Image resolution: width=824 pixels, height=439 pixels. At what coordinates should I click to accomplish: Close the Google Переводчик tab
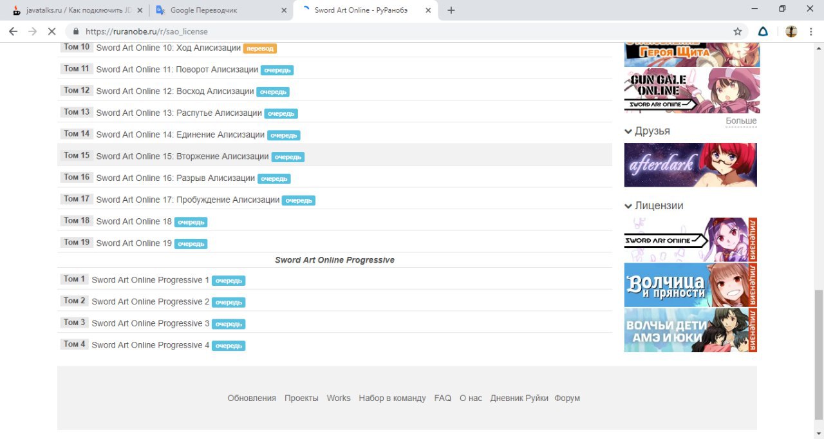284,10
